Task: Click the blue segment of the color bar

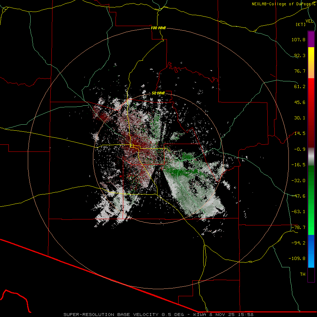Action: pos(311,251)
